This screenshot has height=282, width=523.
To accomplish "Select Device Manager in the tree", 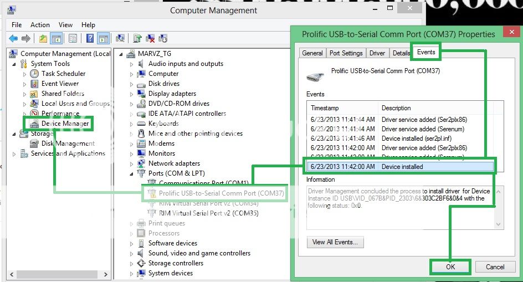I will coord(65,124).
